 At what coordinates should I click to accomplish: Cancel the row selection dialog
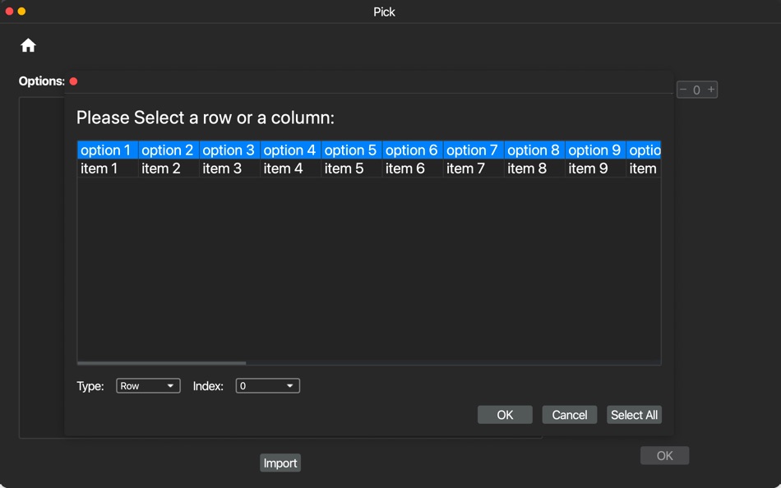[569, 414]
